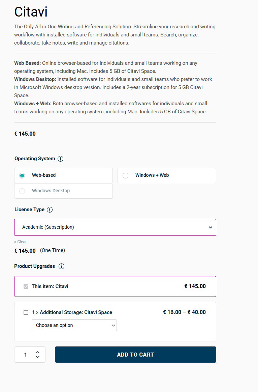The width and height of the screenshot is (258, 392).
Task: Choose the Windows + Web radio option
Action: (126, 175)
